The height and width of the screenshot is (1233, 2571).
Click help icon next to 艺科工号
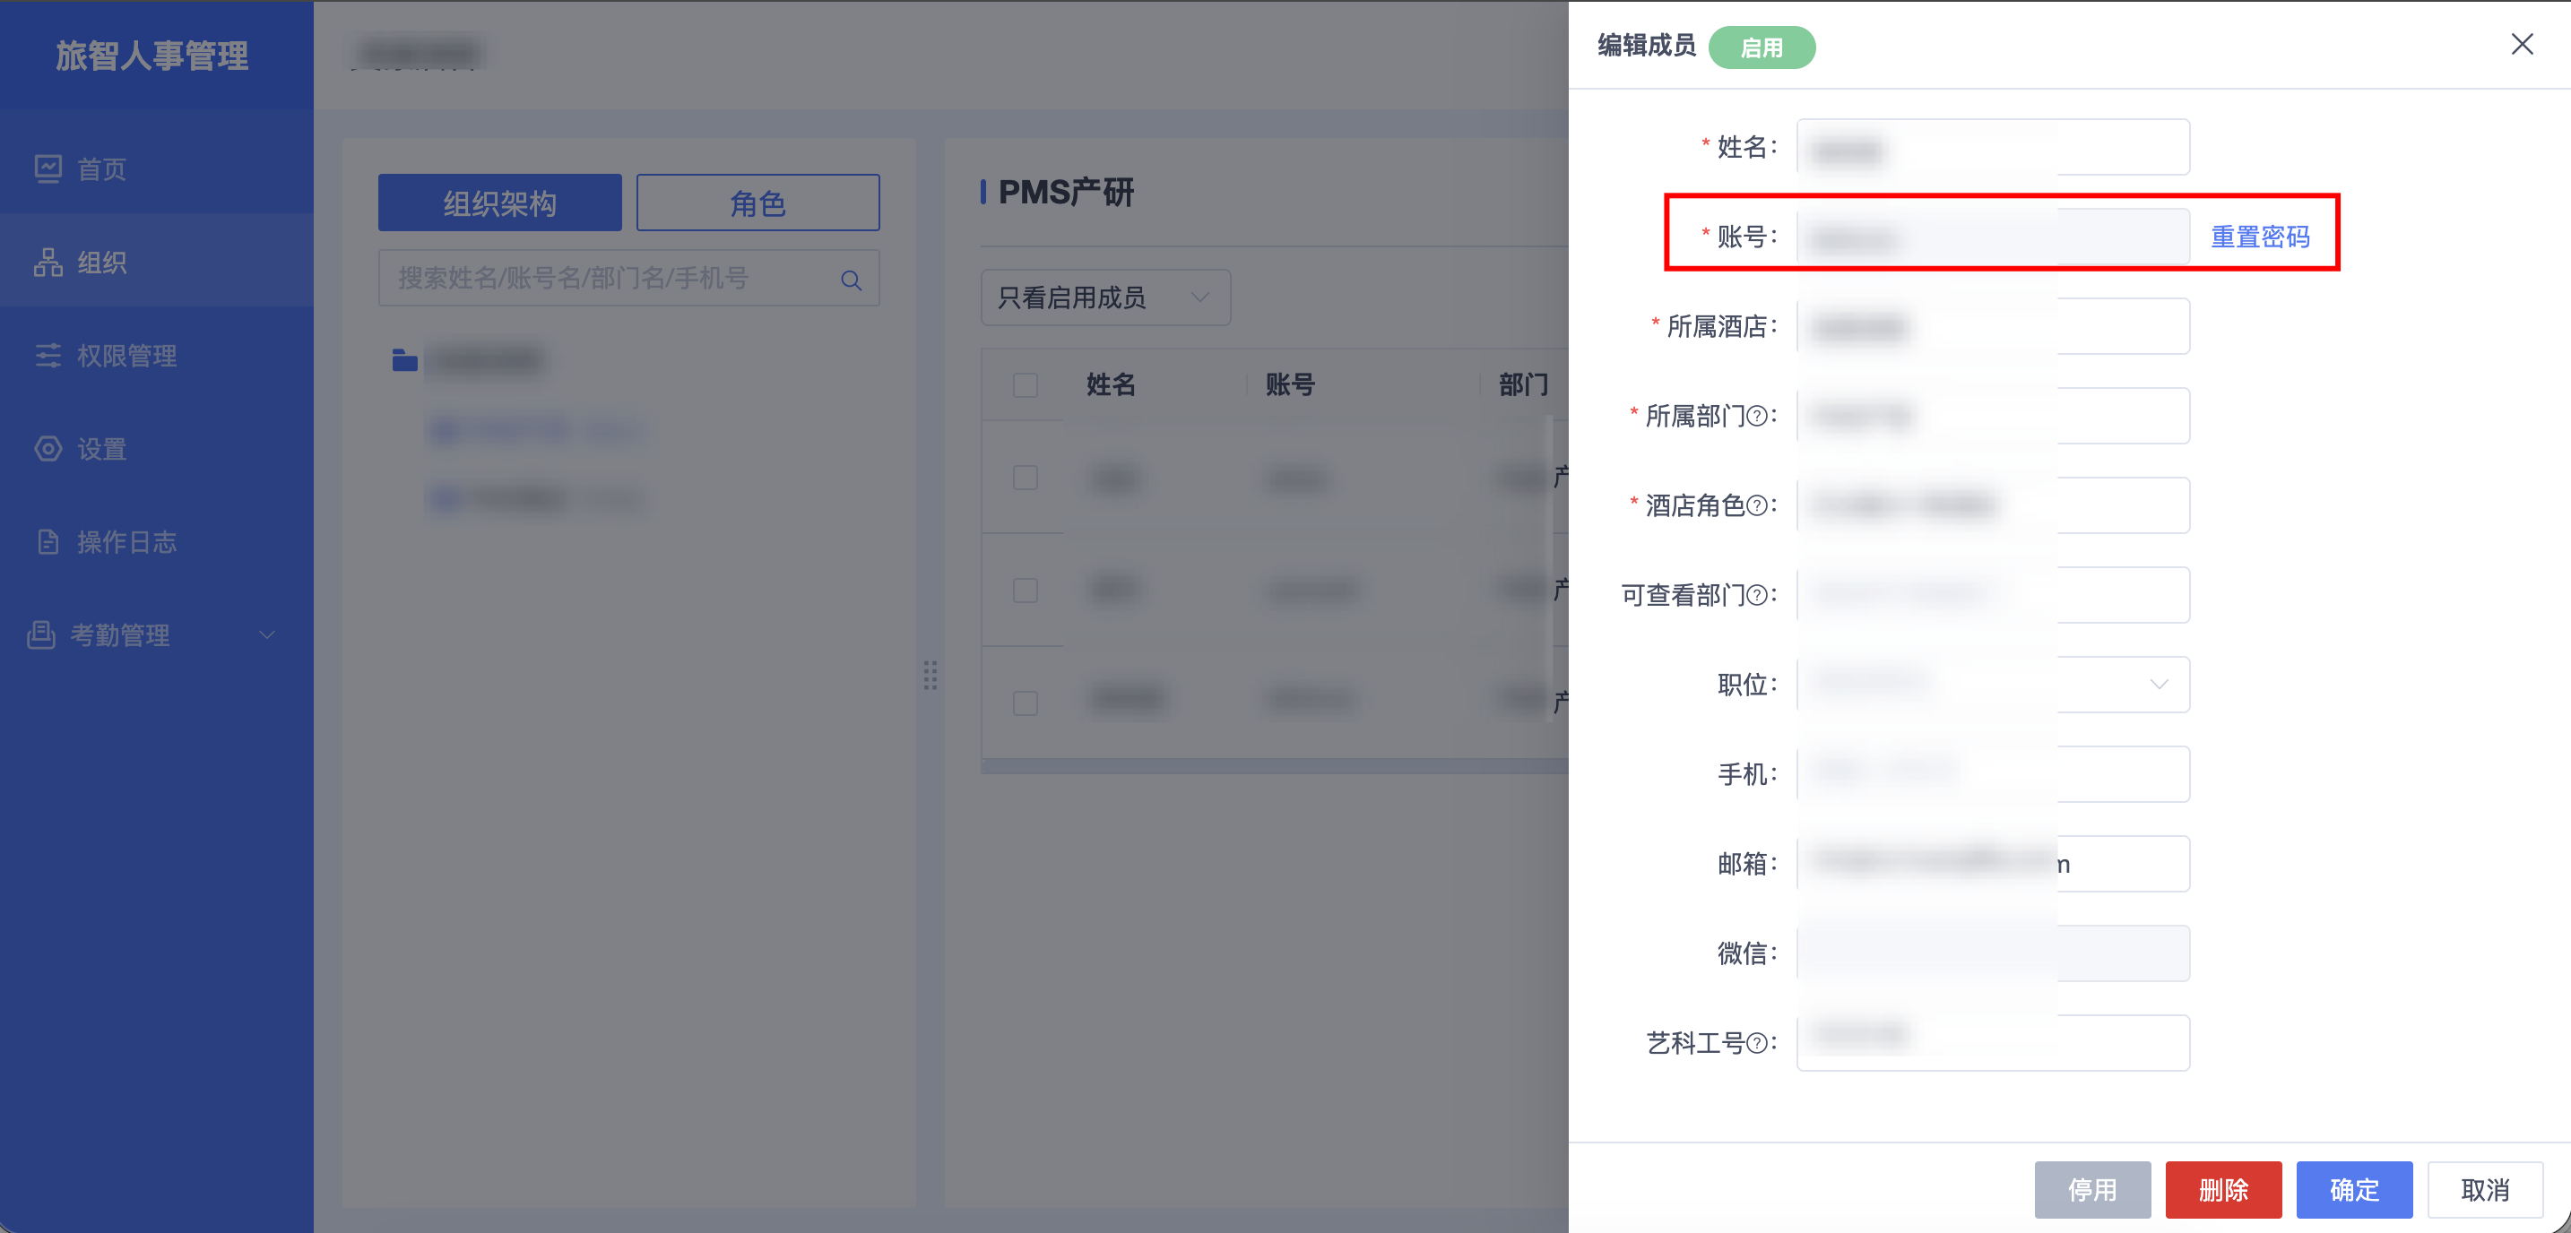coord(1757,1043)
